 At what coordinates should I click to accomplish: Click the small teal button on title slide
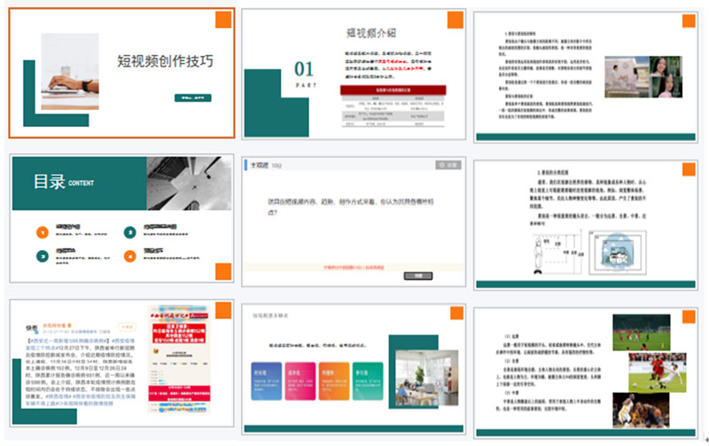click(x=192, y=98)
